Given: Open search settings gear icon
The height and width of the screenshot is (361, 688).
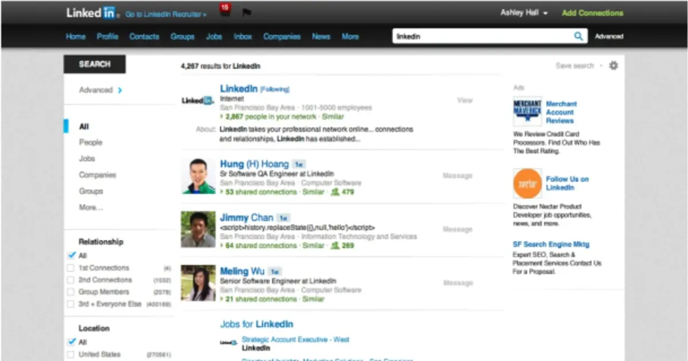Looking at the screenshot, I should pos(613,66).
